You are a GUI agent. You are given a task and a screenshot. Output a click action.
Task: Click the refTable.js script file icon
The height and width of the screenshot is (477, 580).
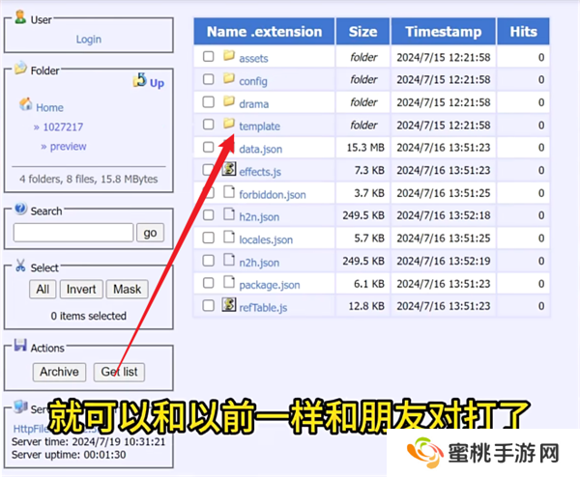(229, 306)
